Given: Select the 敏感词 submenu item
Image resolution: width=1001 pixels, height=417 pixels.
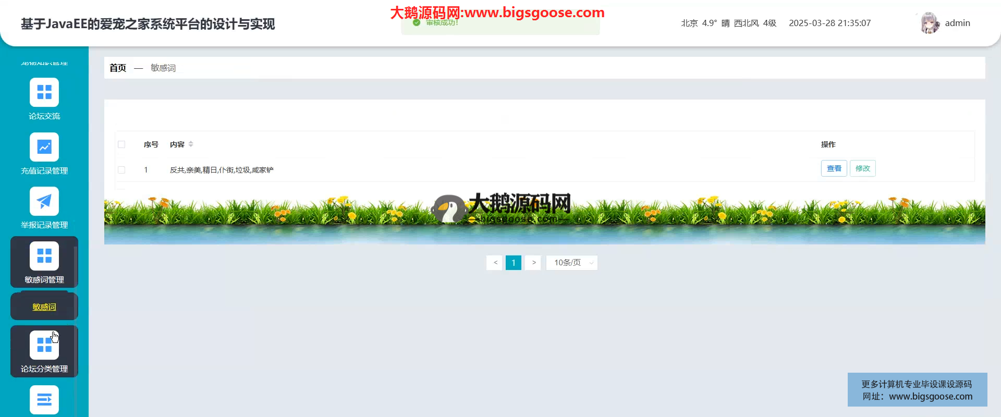Looking at the screenshot, I should (44, 307).
